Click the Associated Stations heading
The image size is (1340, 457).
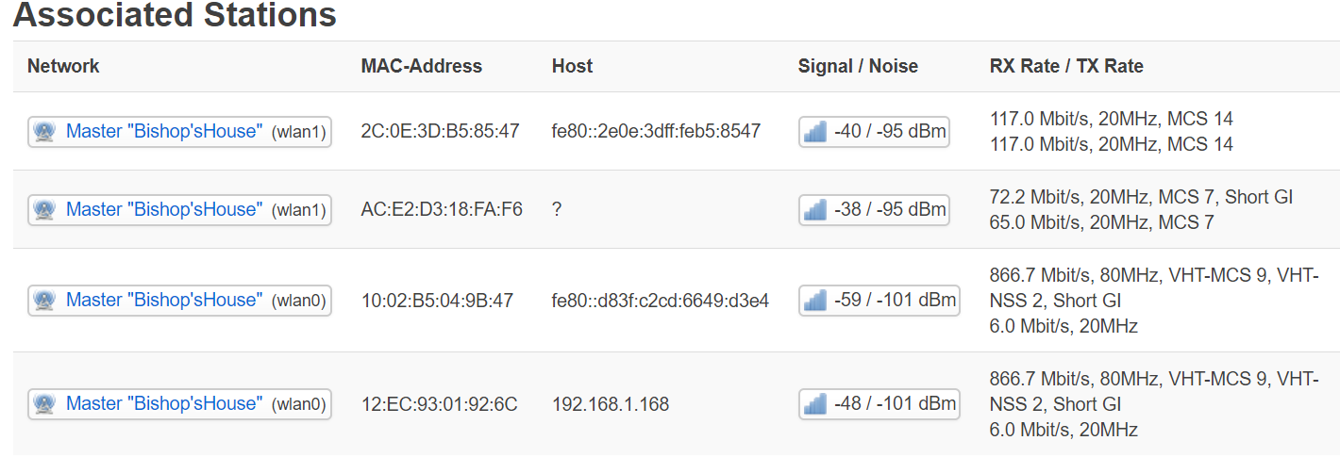click(175, 15)
